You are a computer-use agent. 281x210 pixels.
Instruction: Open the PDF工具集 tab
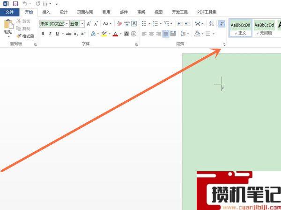207,12
